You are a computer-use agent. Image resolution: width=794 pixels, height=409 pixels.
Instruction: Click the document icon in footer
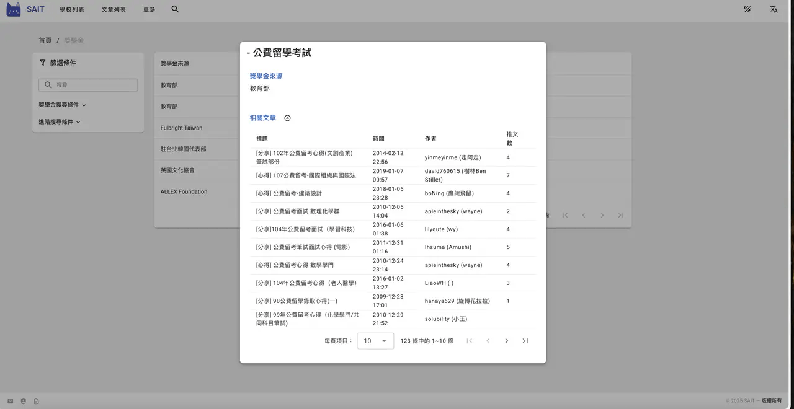point(36,401)
